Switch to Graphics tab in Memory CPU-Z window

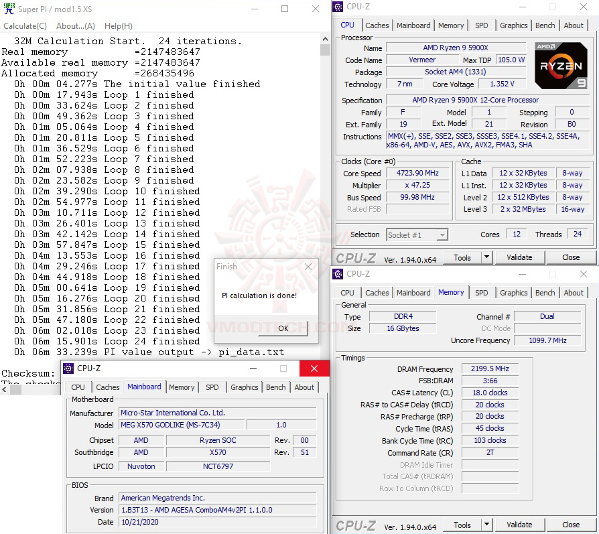[513, 293]
